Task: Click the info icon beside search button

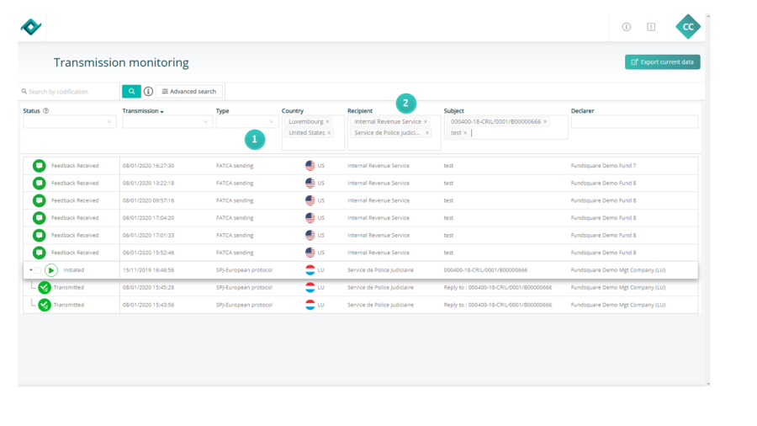Action: (x=148, y=91)
